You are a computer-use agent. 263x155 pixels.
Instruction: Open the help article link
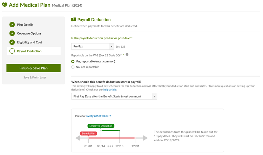[x=110, y=89]
